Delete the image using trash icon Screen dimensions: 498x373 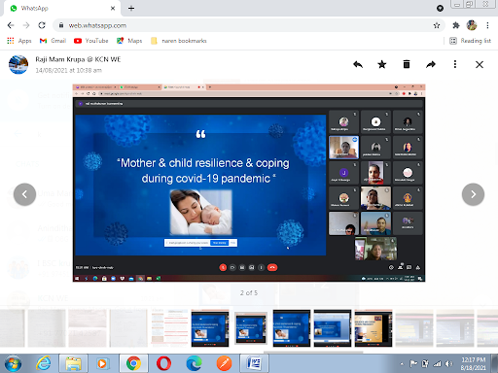(407, 64)
